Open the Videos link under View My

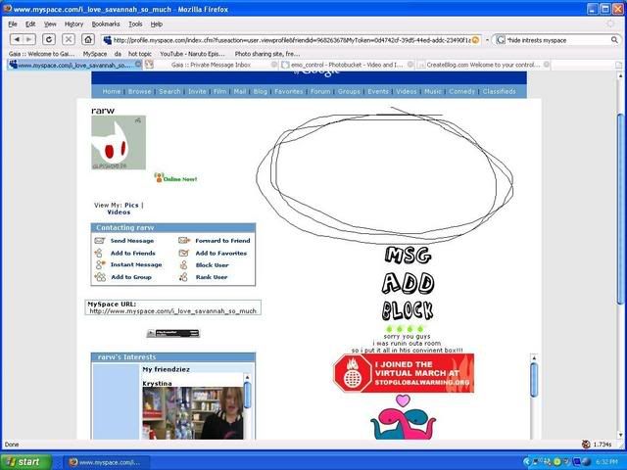coord(119,212)
